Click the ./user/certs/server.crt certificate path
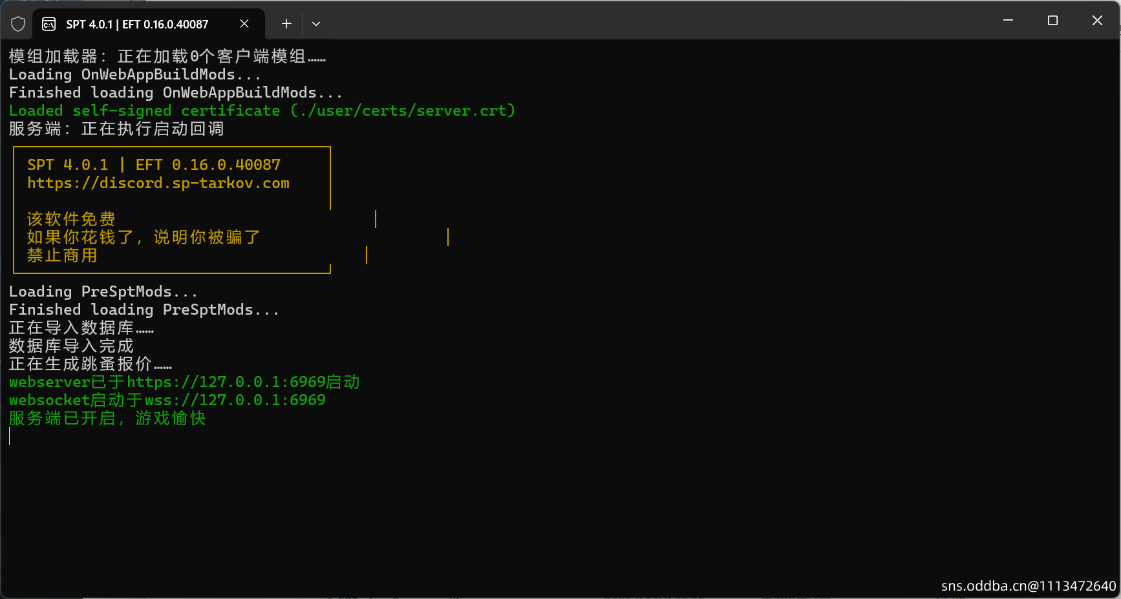This screenshot has height=599, width=1121. 403,111
